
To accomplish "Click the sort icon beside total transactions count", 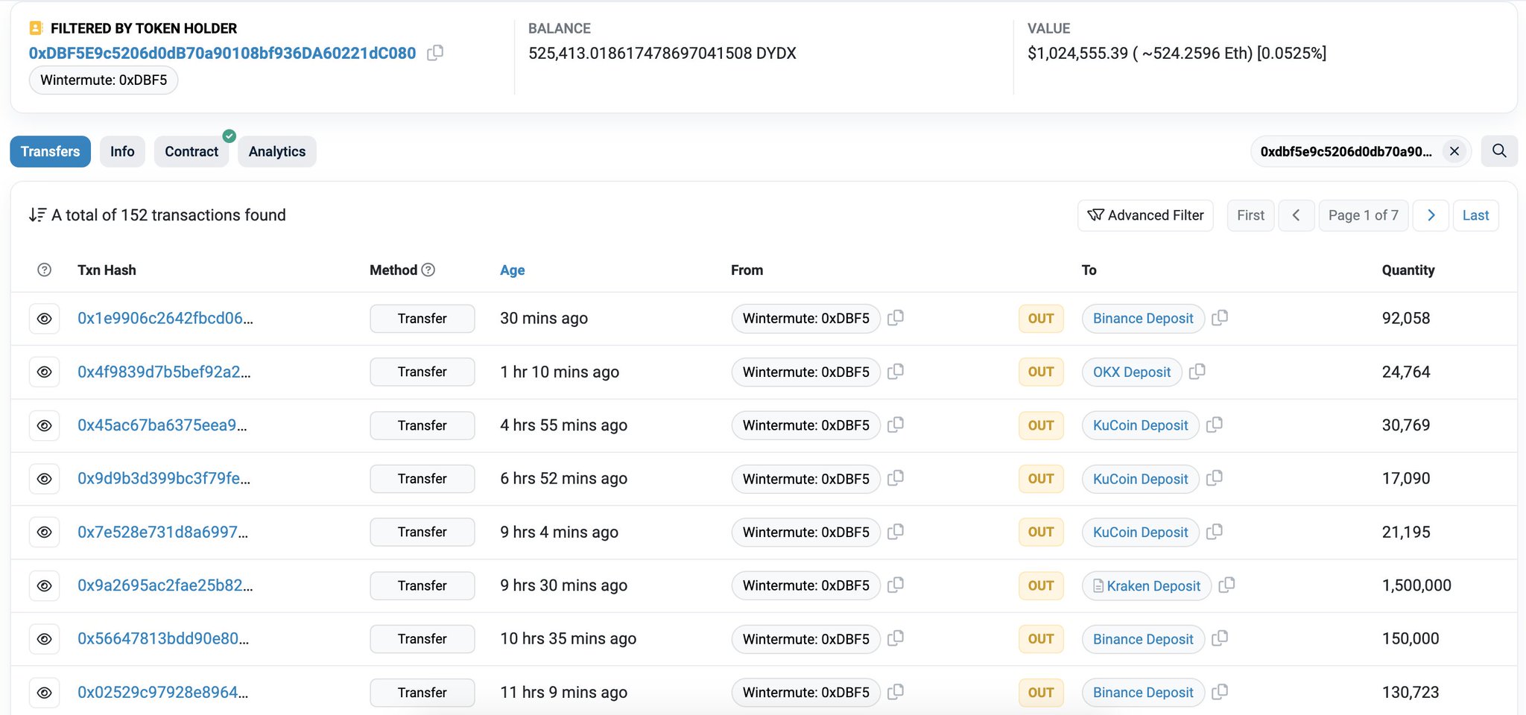I will [37, 214].
